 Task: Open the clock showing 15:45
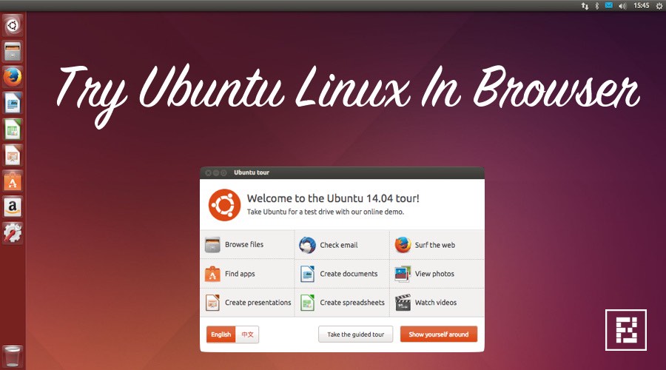click(641, 5)
